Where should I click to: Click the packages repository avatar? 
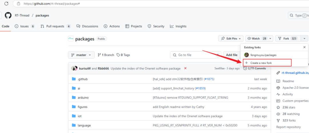point(71,39)
